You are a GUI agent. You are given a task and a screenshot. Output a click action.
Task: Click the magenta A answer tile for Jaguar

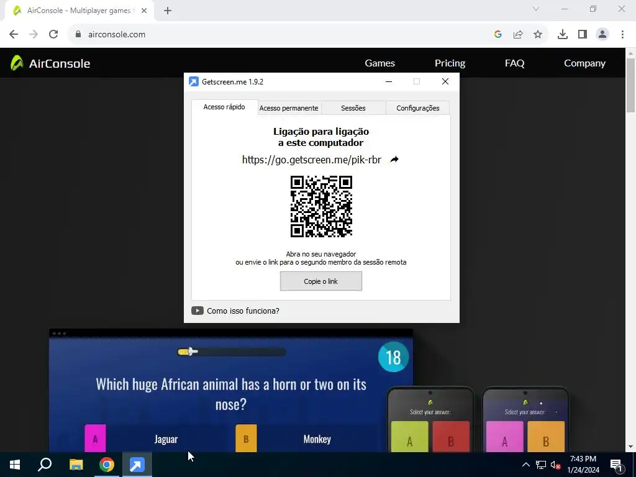tap(95, 438)
